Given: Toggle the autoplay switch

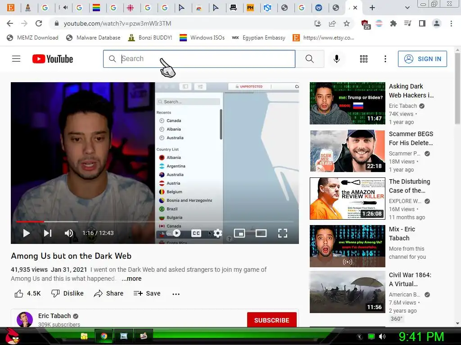Looking at the screenshot, I should click(x=172, y=233).
